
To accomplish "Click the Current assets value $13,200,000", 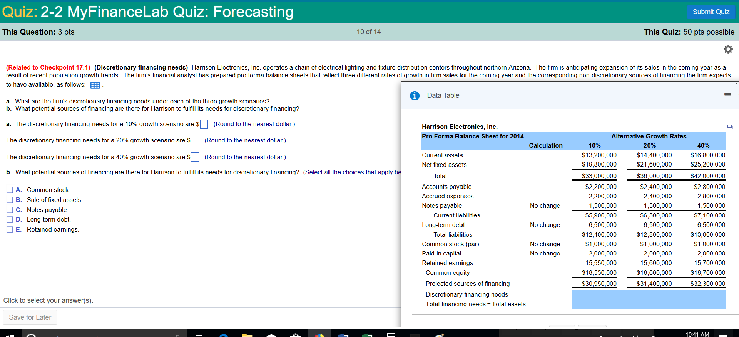I will (x=599, y=155).
